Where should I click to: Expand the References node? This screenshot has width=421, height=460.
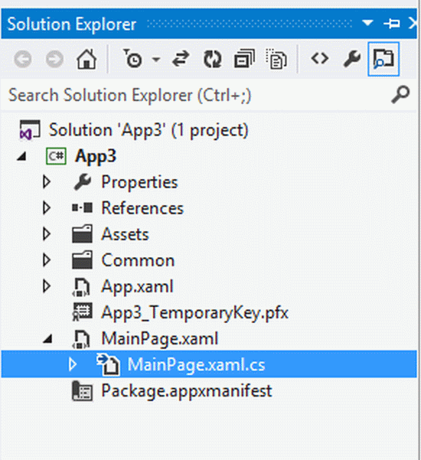pos(47,207)
